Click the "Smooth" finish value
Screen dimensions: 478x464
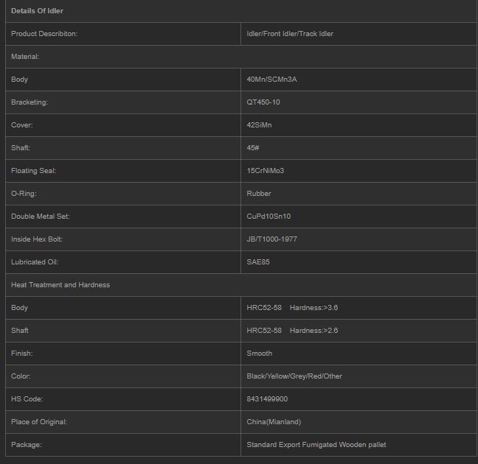tap(259, 354)
